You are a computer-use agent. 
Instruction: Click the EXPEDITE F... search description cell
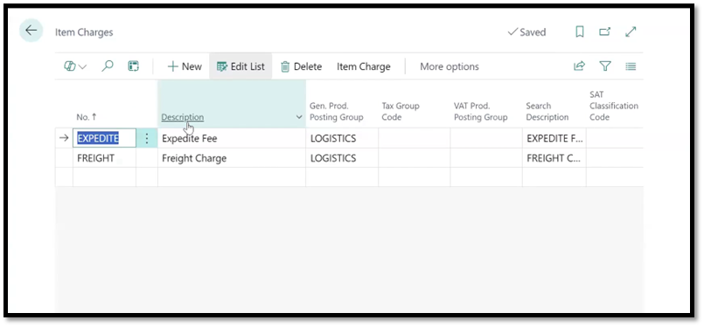554,138
